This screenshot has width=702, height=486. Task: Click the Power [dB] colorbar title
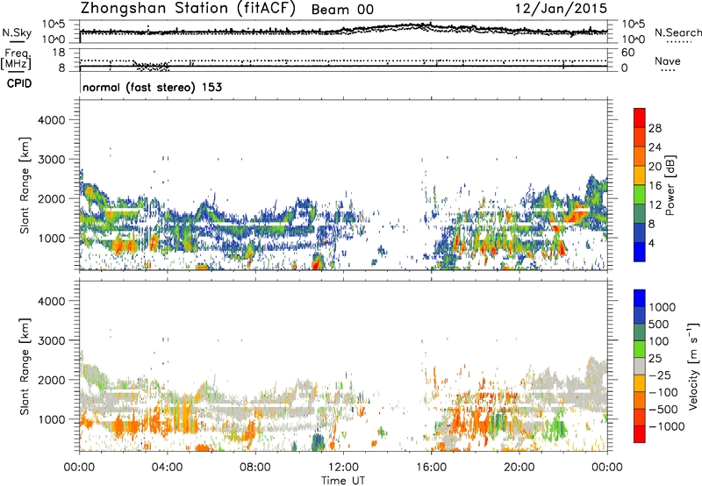(670, 185)
